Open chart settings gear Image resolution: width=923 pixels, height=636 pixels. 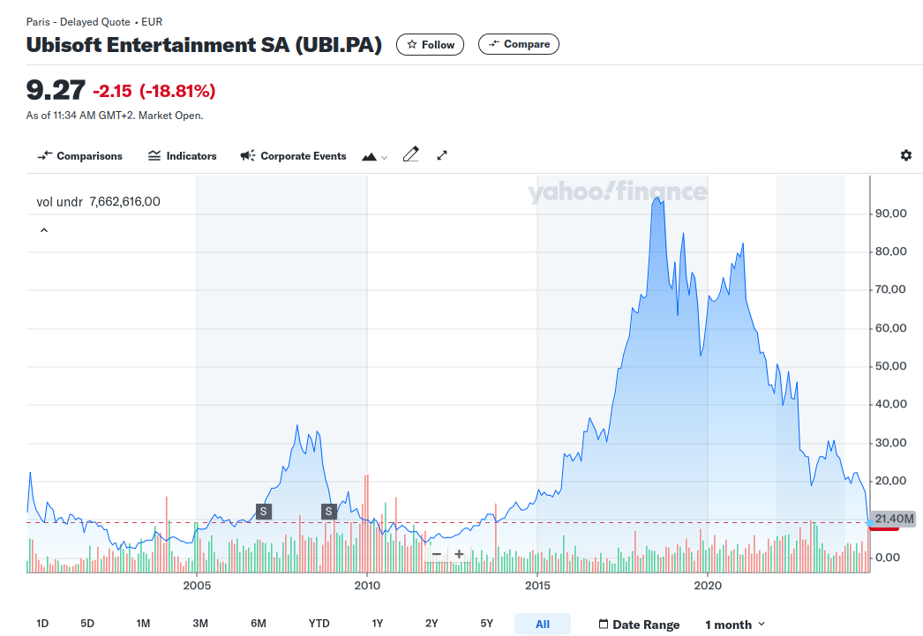(x=906, y=155)
